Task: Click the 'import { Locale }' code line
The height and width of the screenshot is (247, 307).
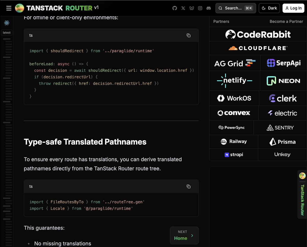Action: pyautogui.click(x=81, y=208)
